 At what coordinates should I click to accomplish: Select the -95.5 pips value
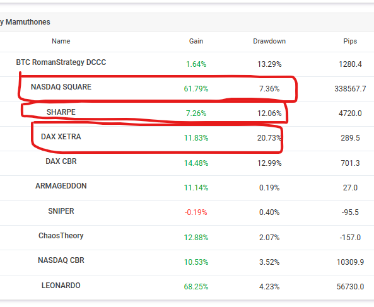pos(350,212)
